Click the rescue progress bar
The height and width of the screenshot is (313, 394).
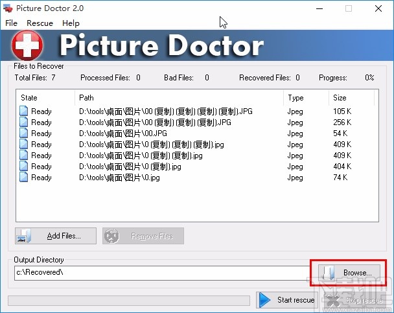pyautogui.click(x=129, y=301)
